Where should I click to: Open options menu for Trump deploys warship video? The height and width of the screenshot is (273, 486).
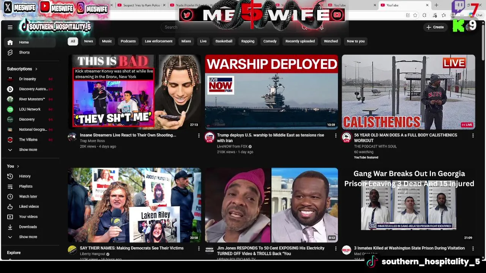pos(336,135)
